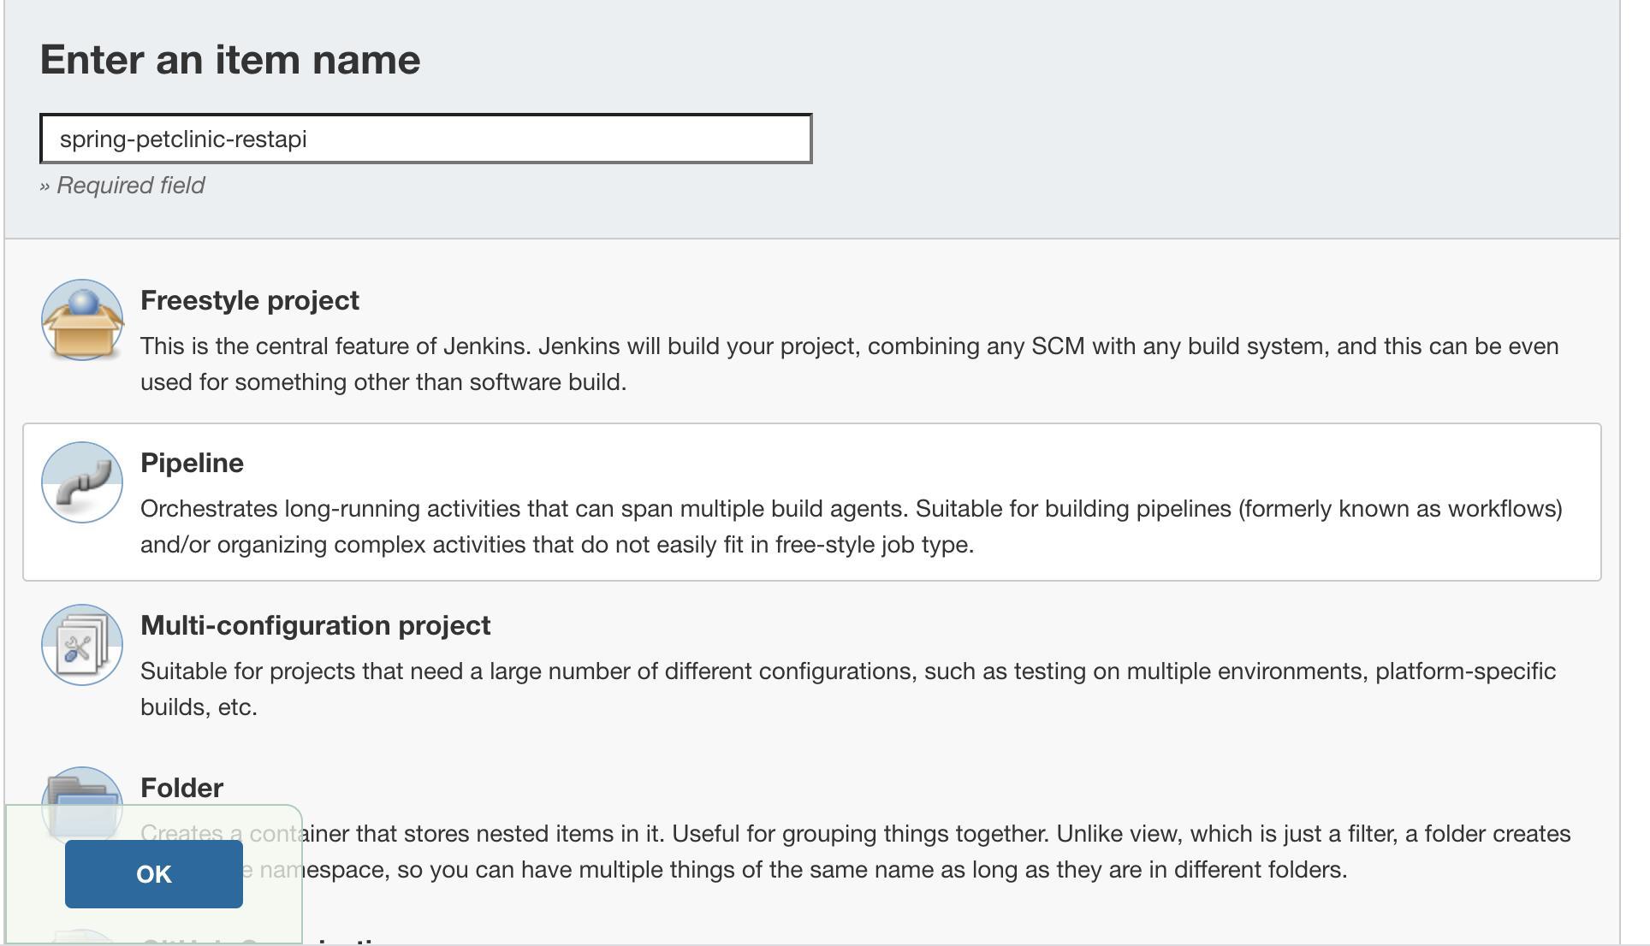Click the Folder description text
1650x946 pixels.
click(x=856, y=852)
